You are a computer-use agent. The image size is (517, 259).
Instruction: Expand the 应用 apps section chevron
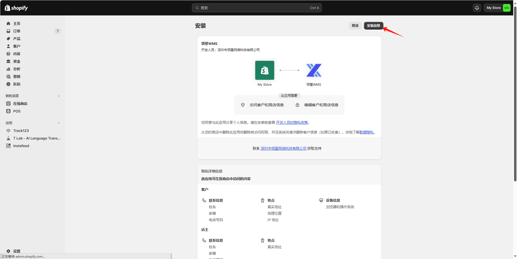tap(59, 123)
